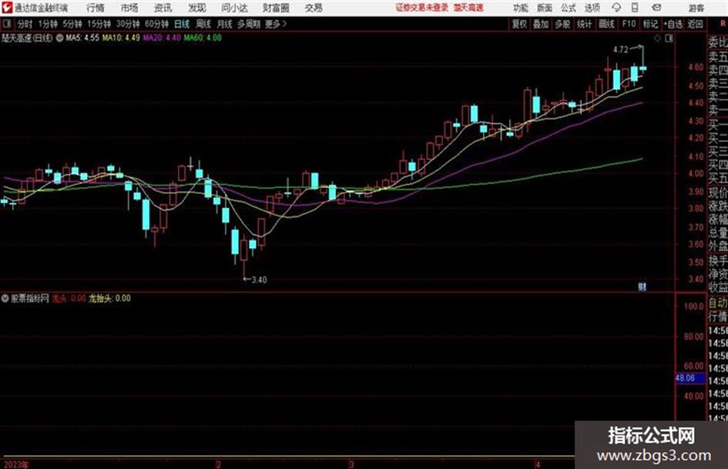The width and height of the screenshot is (728, 469).
Task: Click the MA20: 4.40 indicator value
Action: [x=162, y=38]
